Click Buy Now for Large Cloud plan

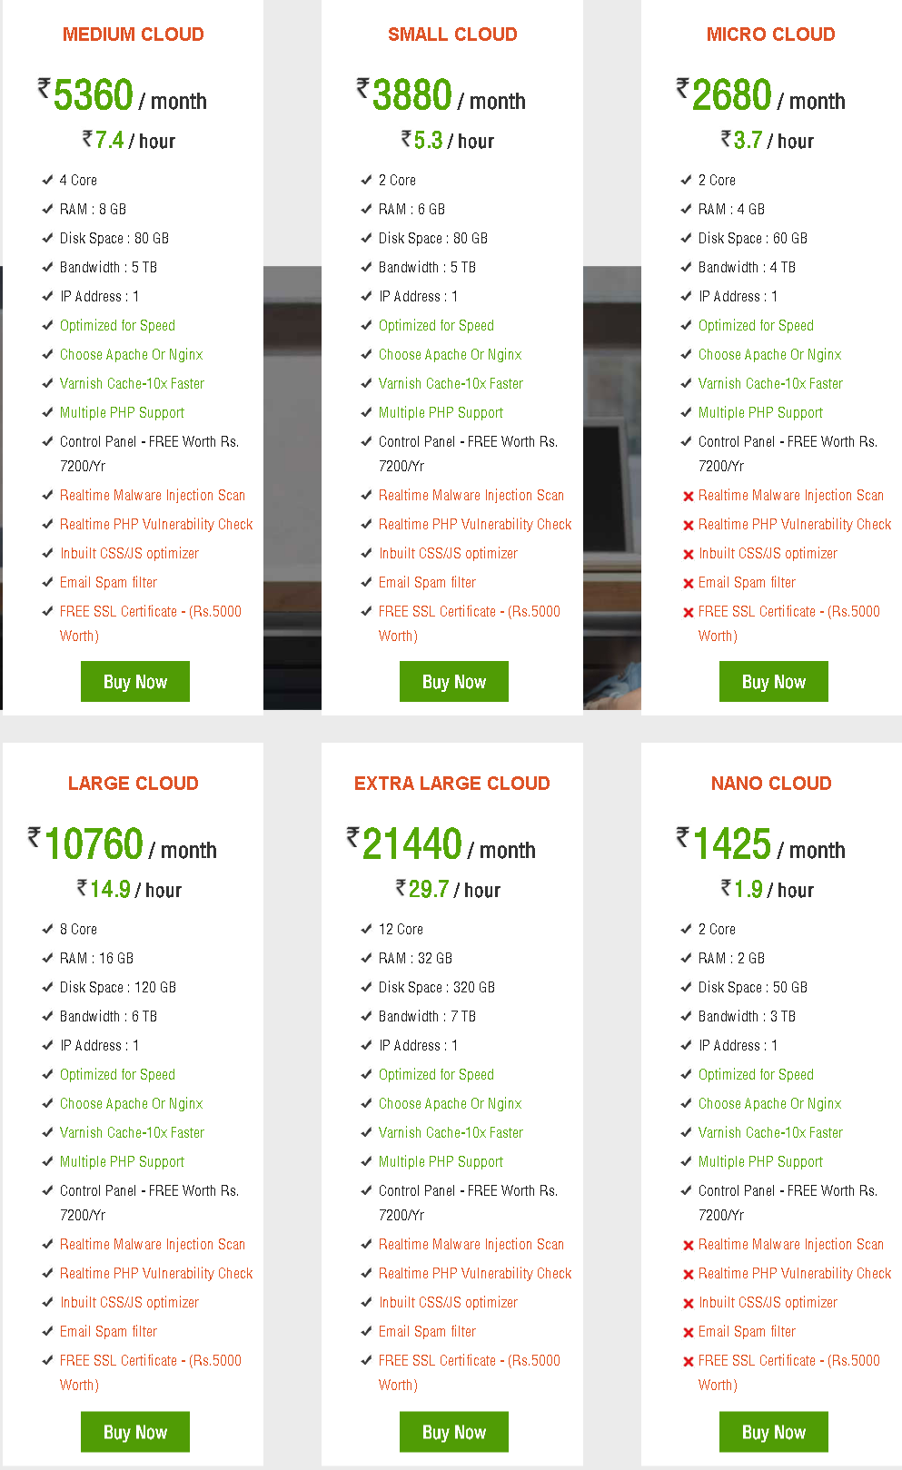[x=135, y=1431]
